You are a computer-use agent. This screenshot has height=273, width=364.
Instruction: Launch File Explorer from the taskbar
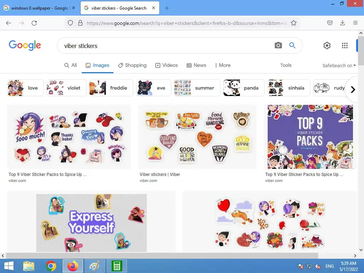tap(28, 266)
